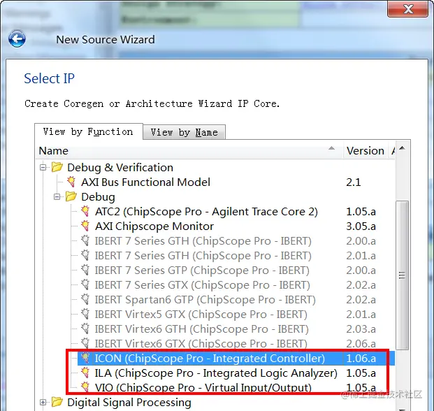
Task: Click the AXI Chipscope Monitor lightbulb icon
Action: click(x=85, y=226)
